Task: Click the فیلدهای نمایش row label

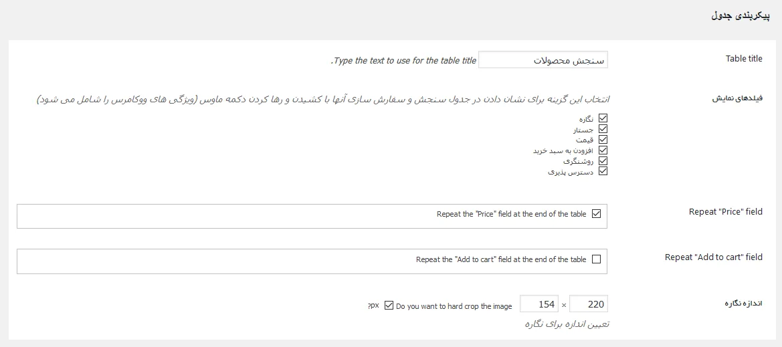Action: tap(737, 99)
